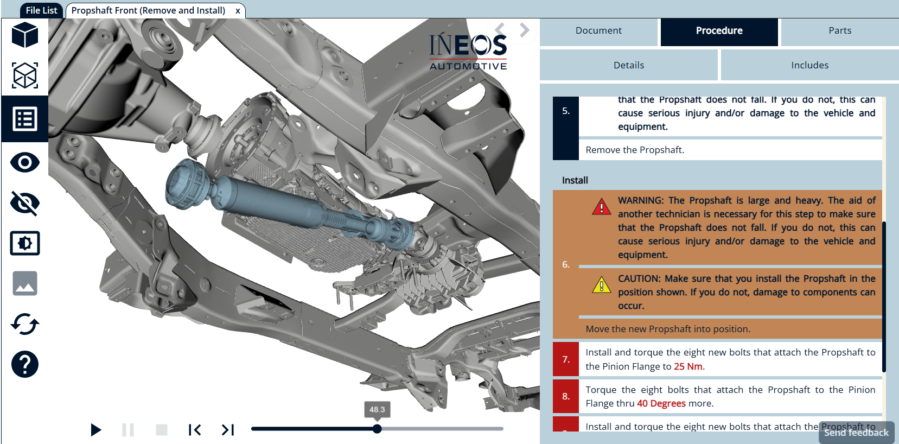899x444 pixels.
Task: Click the Send feedback button
Action: pos(856,433)
